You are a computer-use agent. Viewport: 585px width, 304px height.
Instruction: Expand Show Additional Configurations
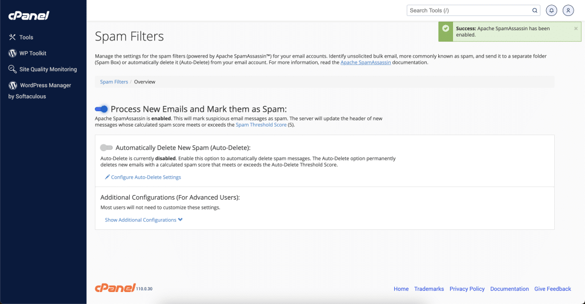pyautogui.click(x=143, y=220)
